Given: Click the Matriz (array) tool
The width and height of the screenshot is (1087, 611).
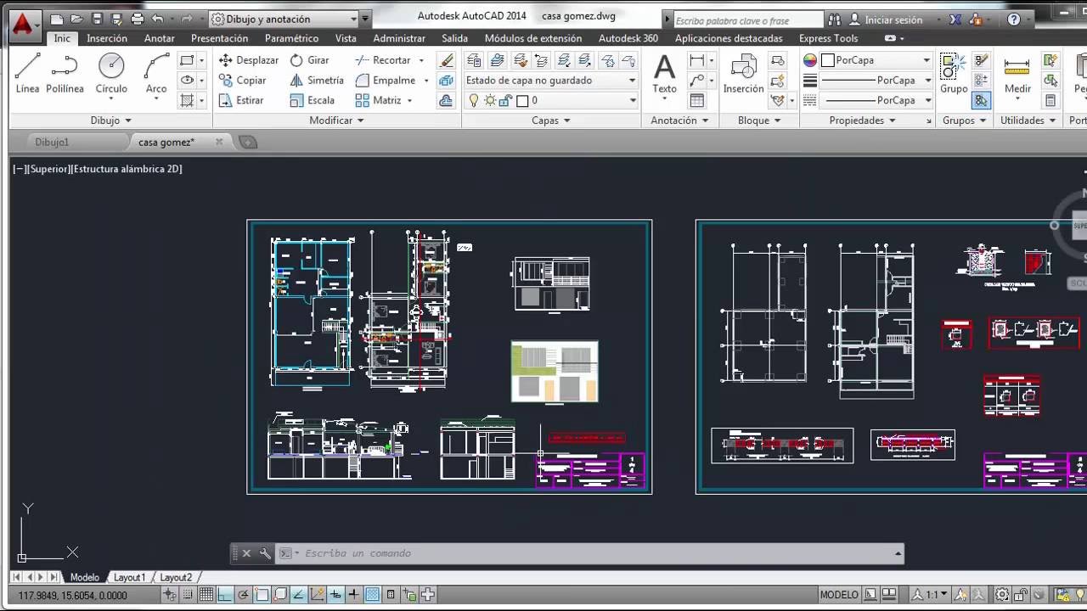Looking at the screenshot, I should click(x=378, y=100).
